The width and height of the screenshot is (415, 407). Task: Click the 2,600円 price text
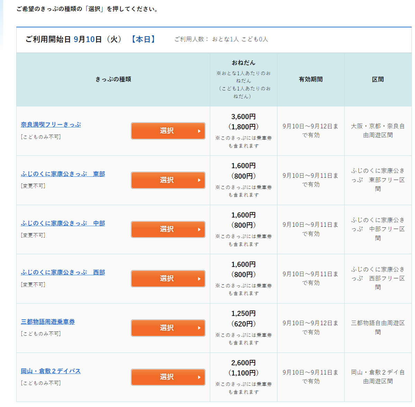243,363
